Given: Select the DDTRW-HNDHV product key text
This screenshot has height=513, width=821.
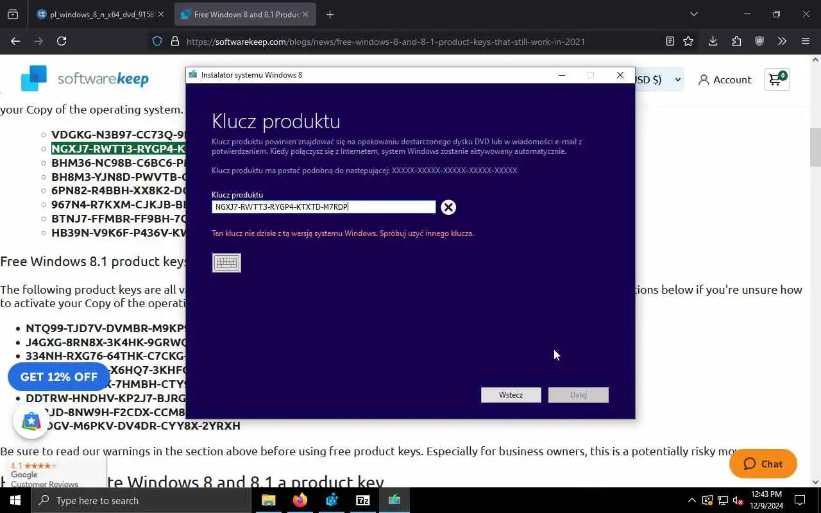Looking at the screenshot, I should (106, 398).
